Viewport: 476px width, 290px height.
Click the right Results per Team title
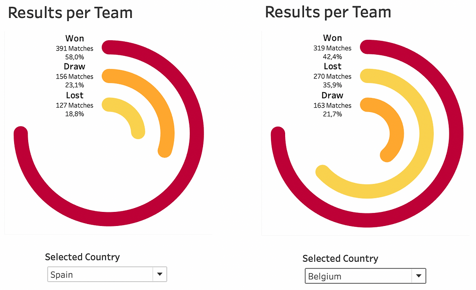pos(327,12)
